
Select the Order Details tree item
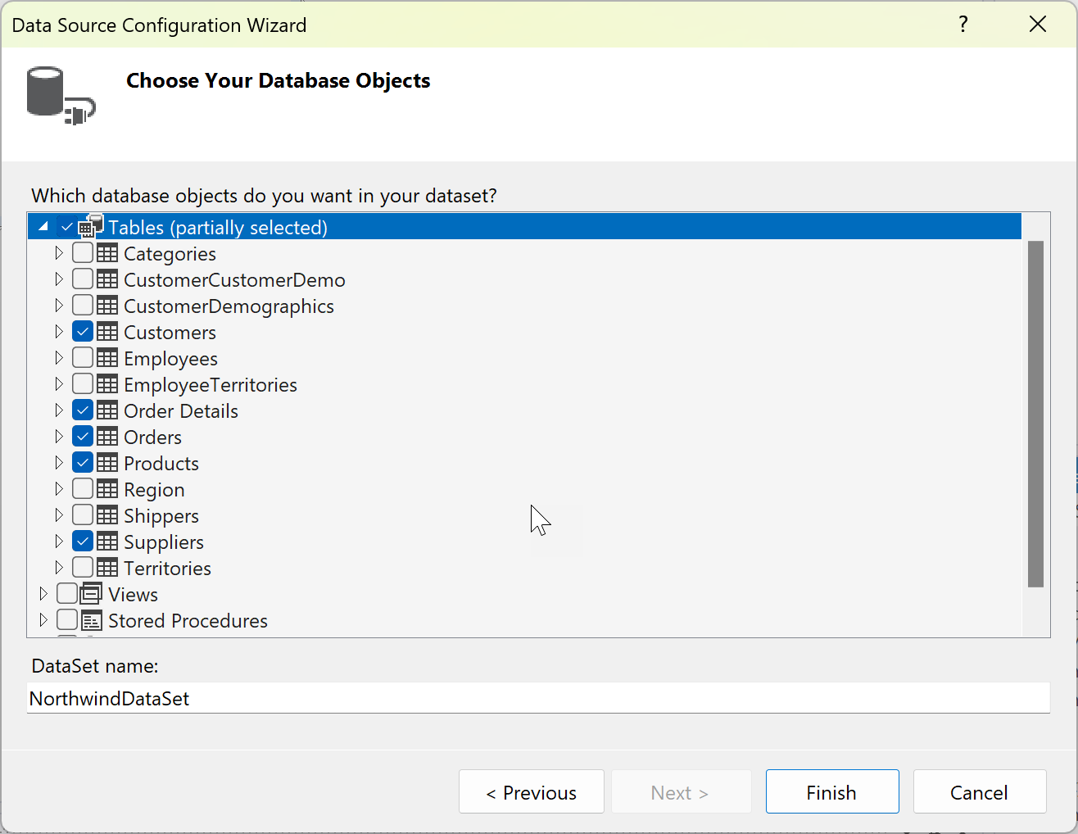tap(180, 410)
